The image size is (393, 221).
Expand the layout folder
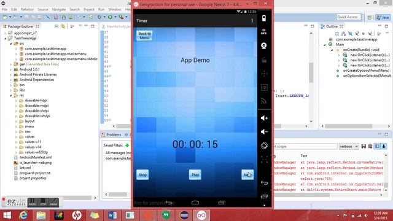(x=17, y=122)
